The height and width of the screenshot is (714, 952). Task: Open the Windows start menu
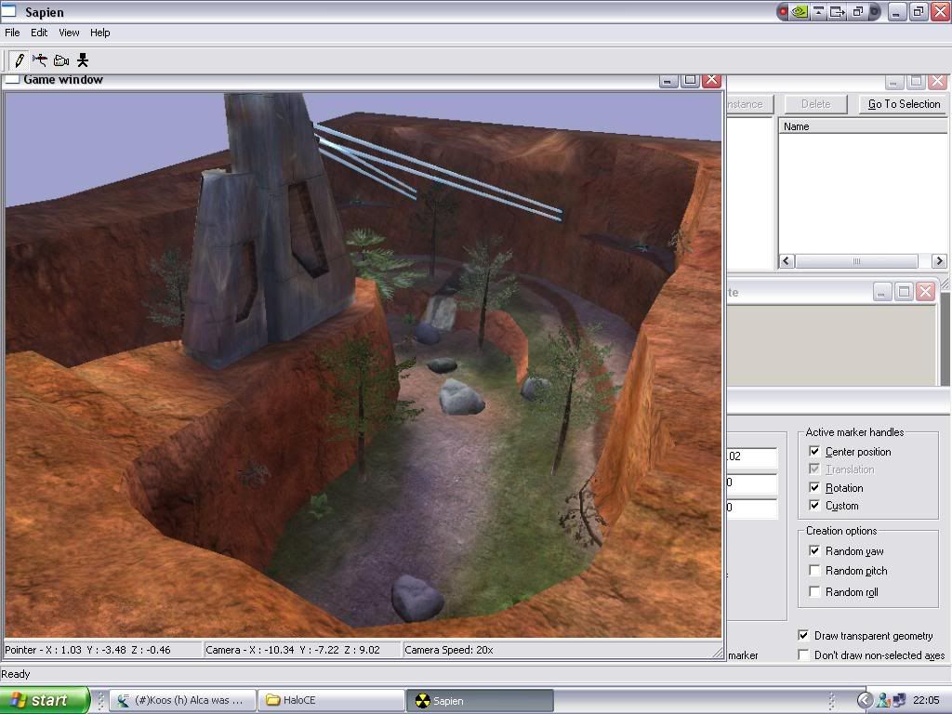45,700
